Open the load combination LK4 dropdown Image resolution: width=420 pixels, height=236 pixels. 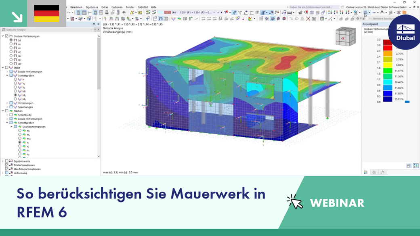pos(214,13)
